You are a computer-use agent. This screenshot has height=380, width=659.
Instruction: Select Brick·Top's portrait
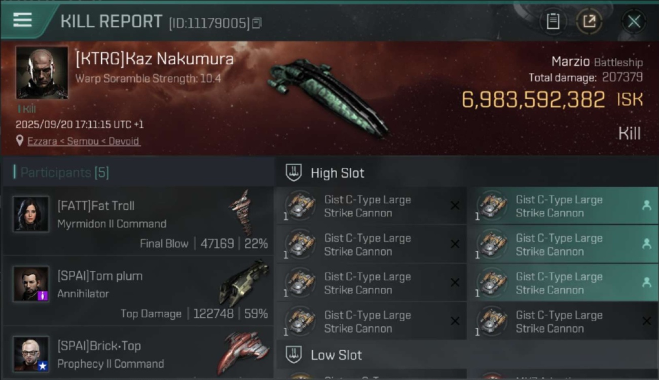31,354
